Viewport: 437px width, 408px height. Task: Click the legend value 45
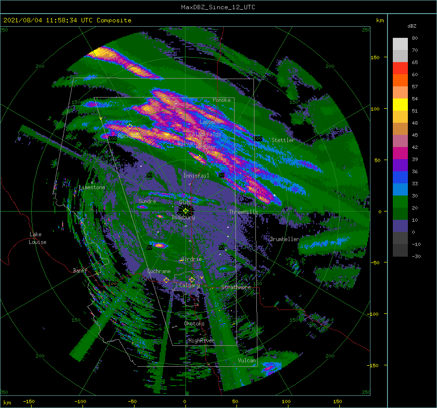pos(415,135)
